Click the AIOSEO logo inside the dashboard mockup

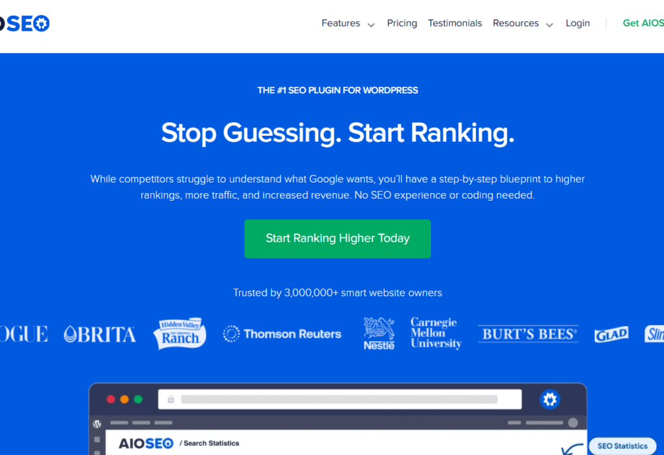coord(146,443)
